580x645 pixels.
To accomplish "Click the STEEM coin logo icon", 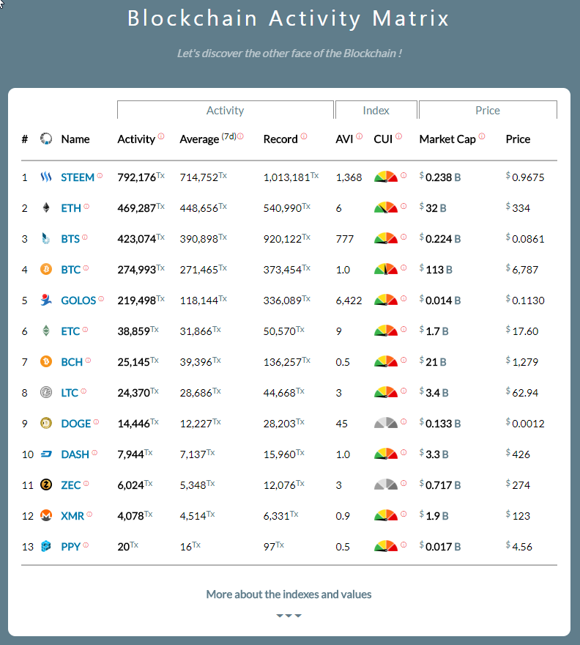I will pos(46,177).
